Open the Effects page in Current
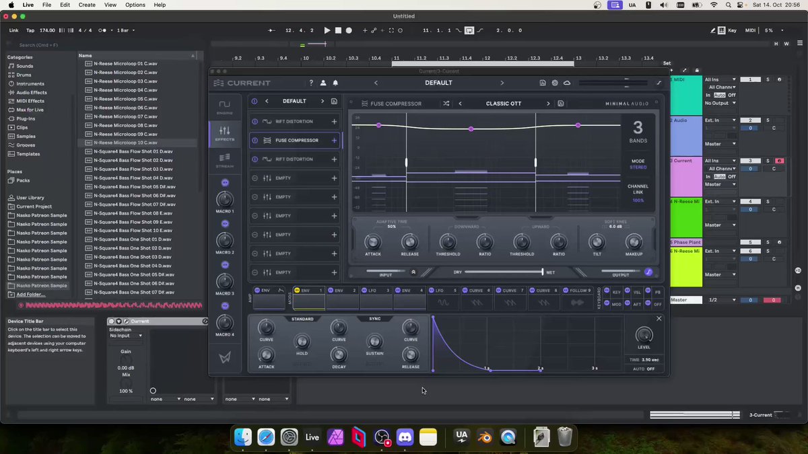This screenshot has height=454, width=808. 224,133
